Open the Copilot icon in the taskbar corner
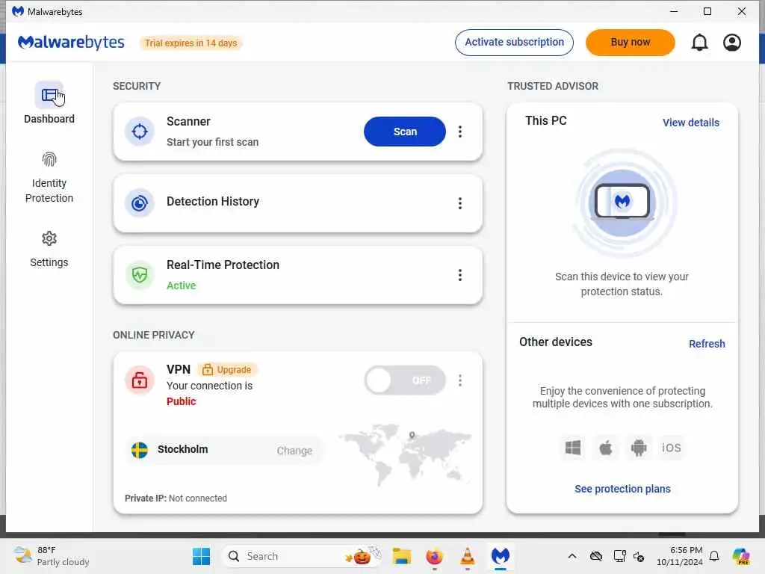 741,556
